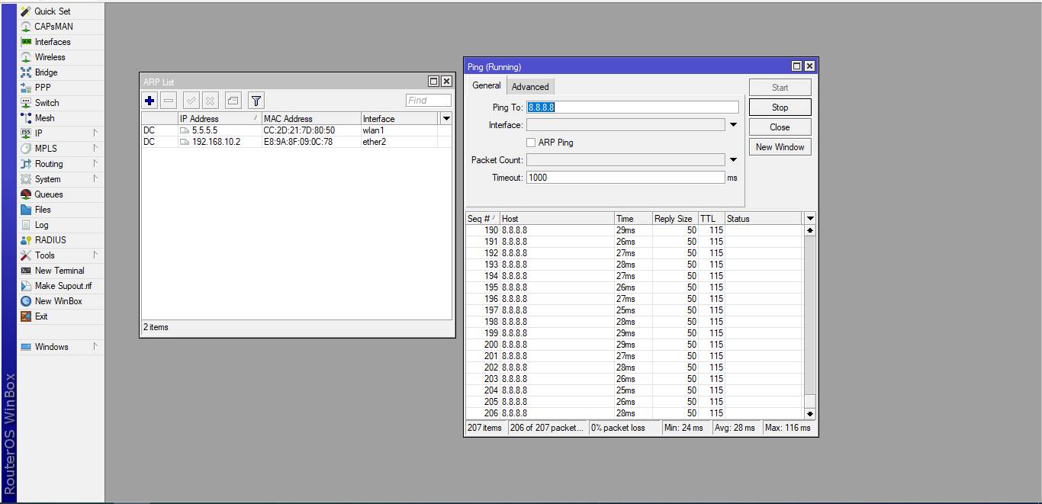Sort Ping results by Reply Size column
1042x504 pixels.
pos(675,219)
